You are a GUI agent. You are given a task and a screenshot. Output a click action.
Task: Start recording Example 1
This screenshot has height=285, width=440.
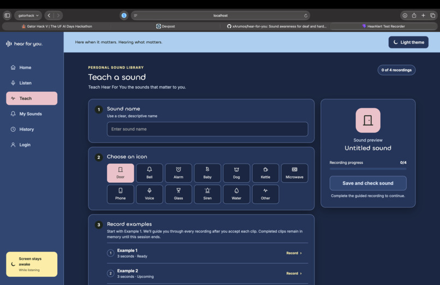pos(294,253)
